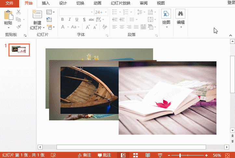Click the Comments (批注) button

tap(104, 155)
